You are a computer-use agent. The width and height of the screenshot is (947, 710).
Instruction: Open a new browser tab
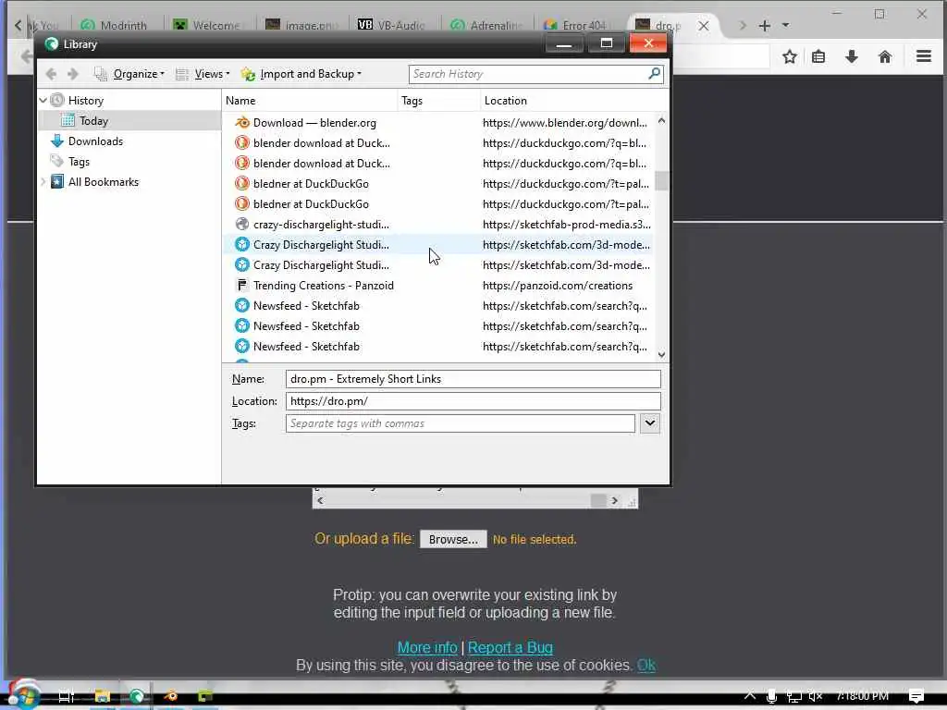pos(765,26)
